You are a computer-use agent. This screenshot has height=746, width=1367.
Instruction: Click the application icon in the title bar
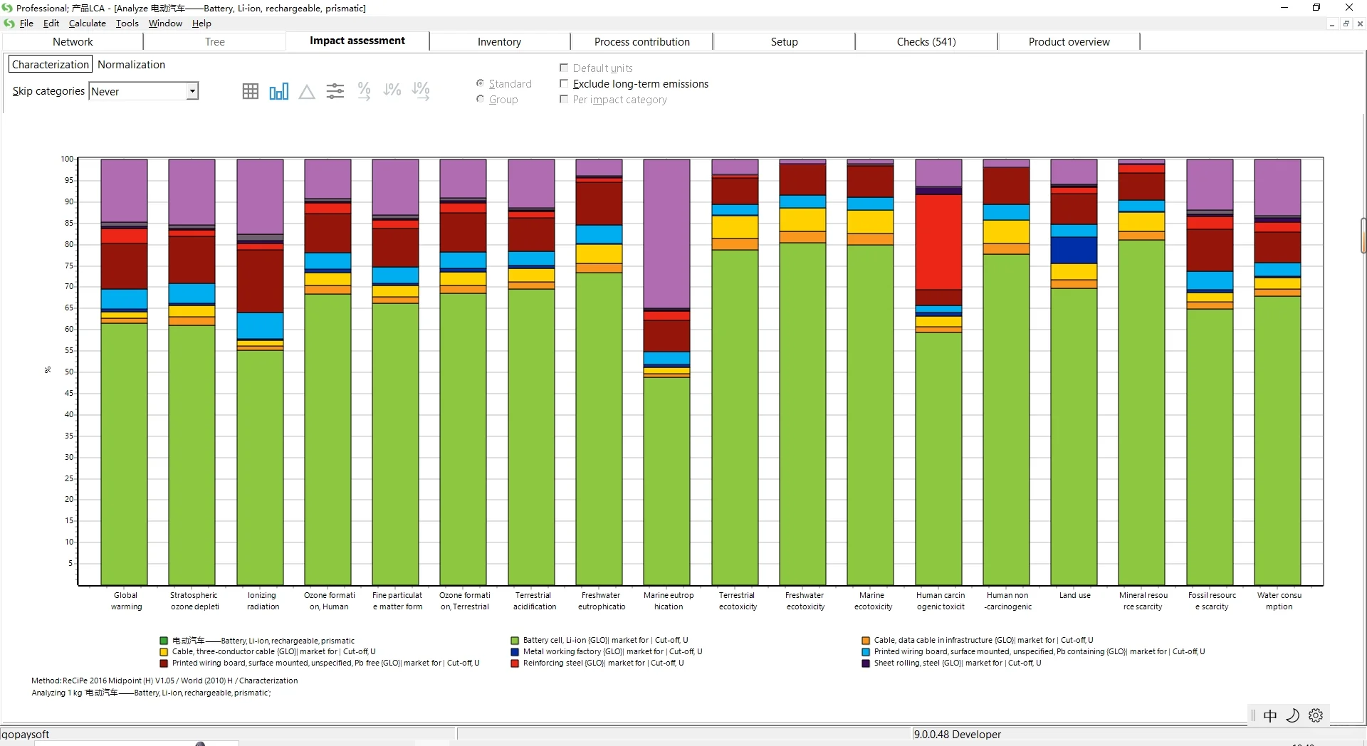click(7, 8)
